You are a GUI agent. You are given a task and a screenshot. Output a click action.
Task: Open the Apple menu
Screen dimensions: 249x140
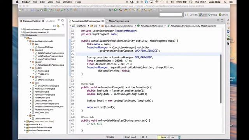coord(17,2)
